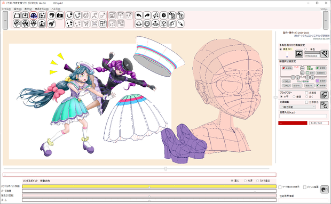
Task: Click the hex color code input field
Action: (x=312, y=56)
